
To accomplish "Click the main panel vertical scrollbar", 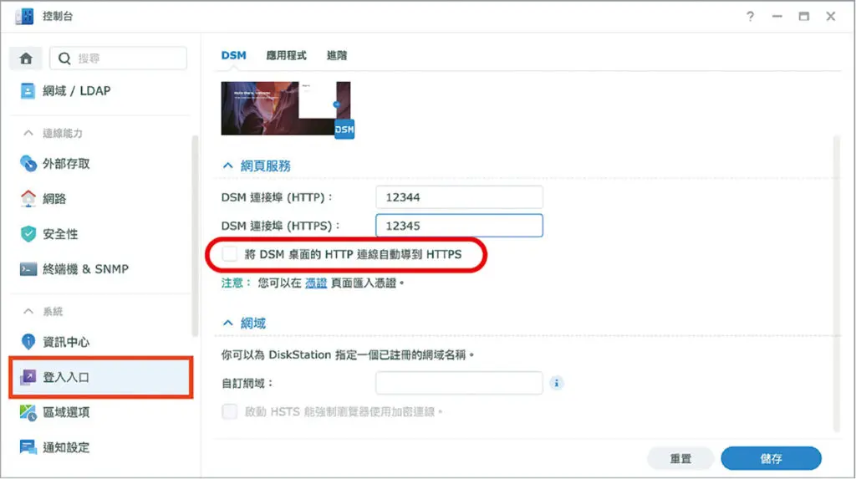I will 836,284.
